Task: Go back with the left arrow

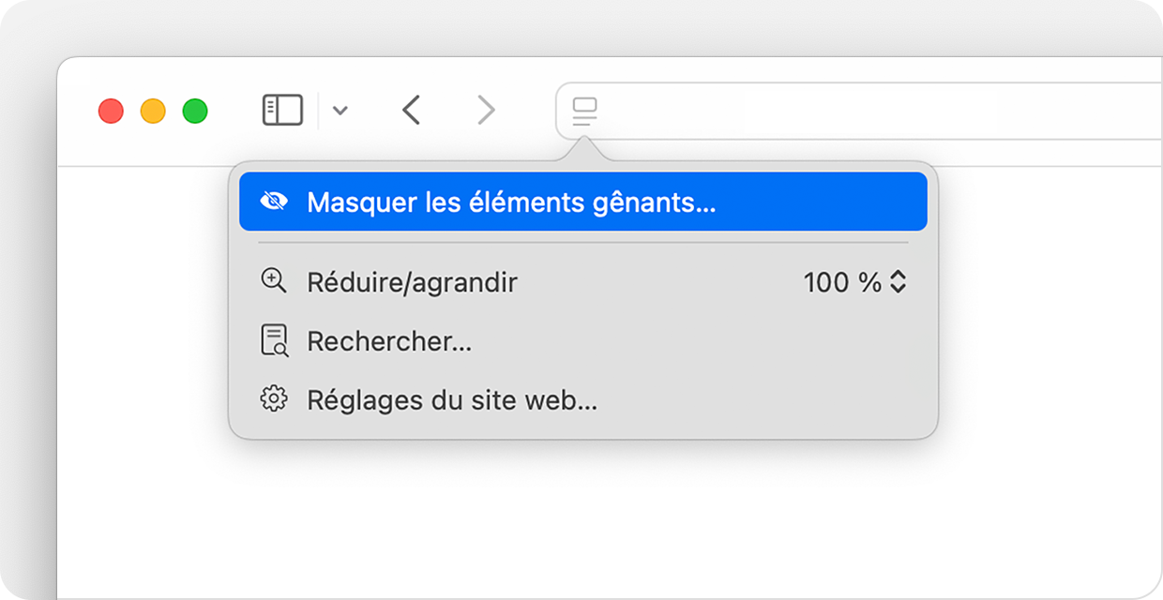Action: point(411,111)
